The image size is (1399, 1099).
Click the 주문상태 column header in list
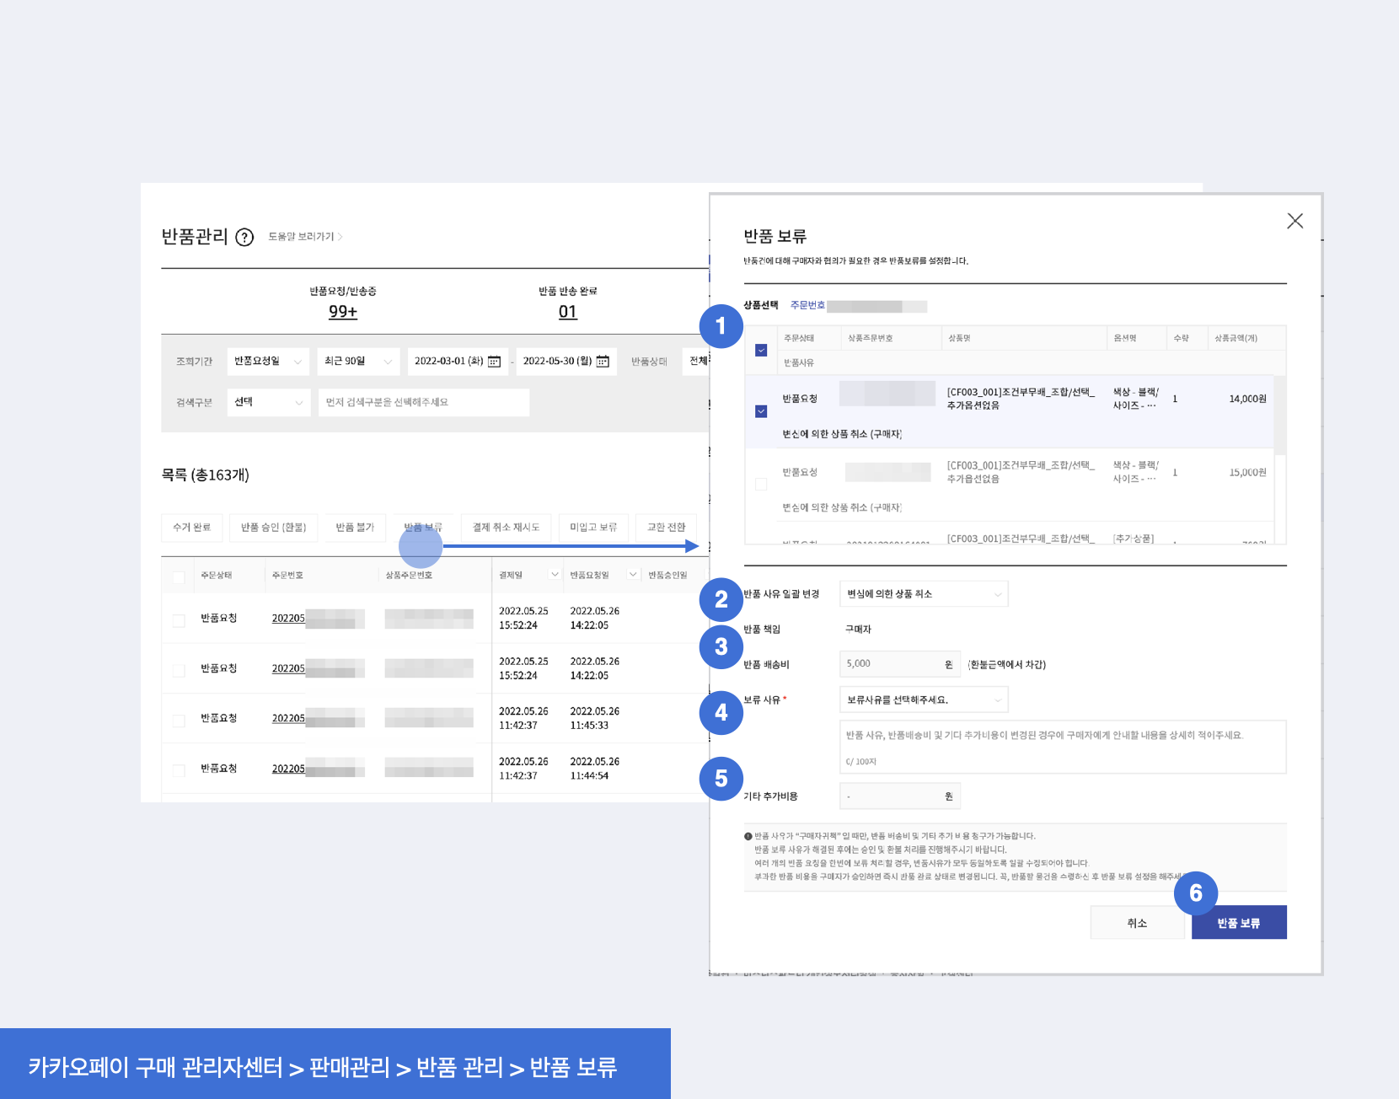pyautogui.click(x=217, y=576)
